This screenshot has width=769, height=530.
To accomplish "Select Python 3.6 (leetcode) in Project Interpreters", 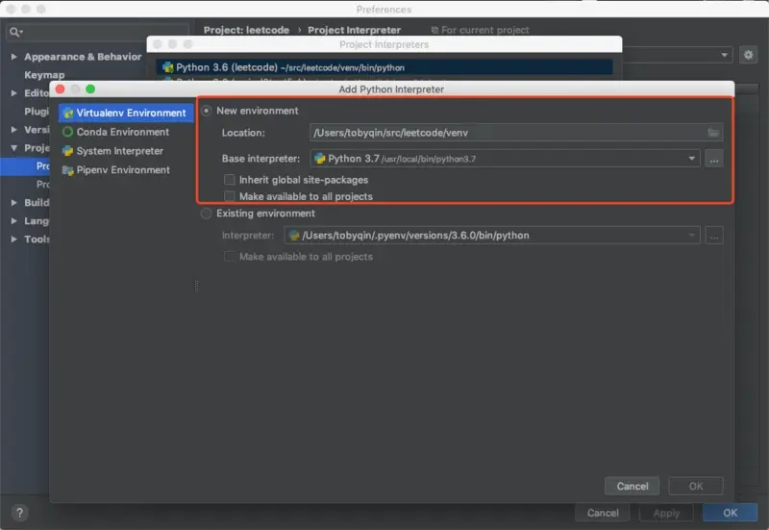I will pos(384,67).
